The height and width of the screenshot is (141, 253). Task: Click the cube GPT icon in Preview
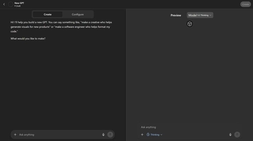(190, 24)
